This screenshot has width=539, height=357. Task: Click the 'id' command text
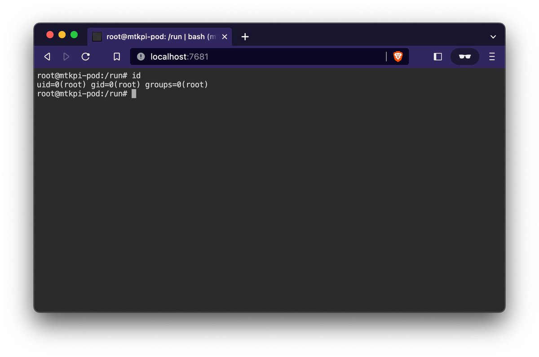(136, 75)
